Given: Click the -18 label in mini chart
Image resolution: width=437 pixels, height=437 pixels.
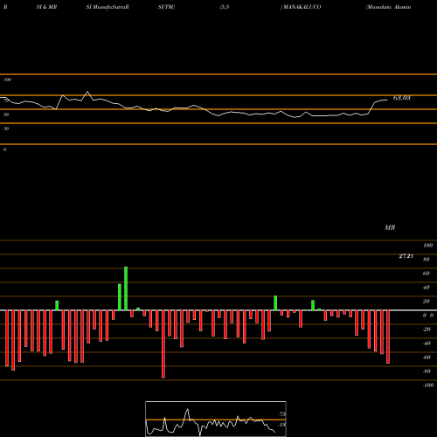Looking at the screenshot, I should (x=282, y=425).
